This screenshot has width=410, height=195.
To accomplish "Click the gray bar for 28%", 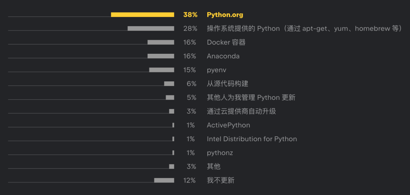I will point(151,28).
